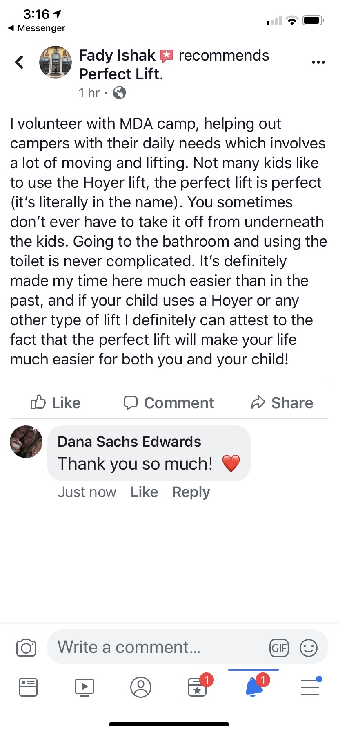Open the emoji smiley picker
Image resolution: width=338 pixels, height=733 pixels.
[x=309, y=648]
